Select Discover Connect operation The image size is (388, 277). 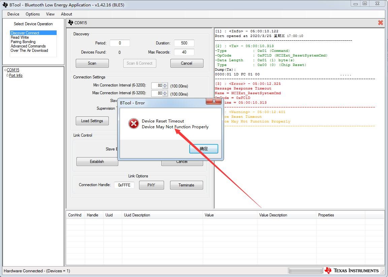click(33, 33)
